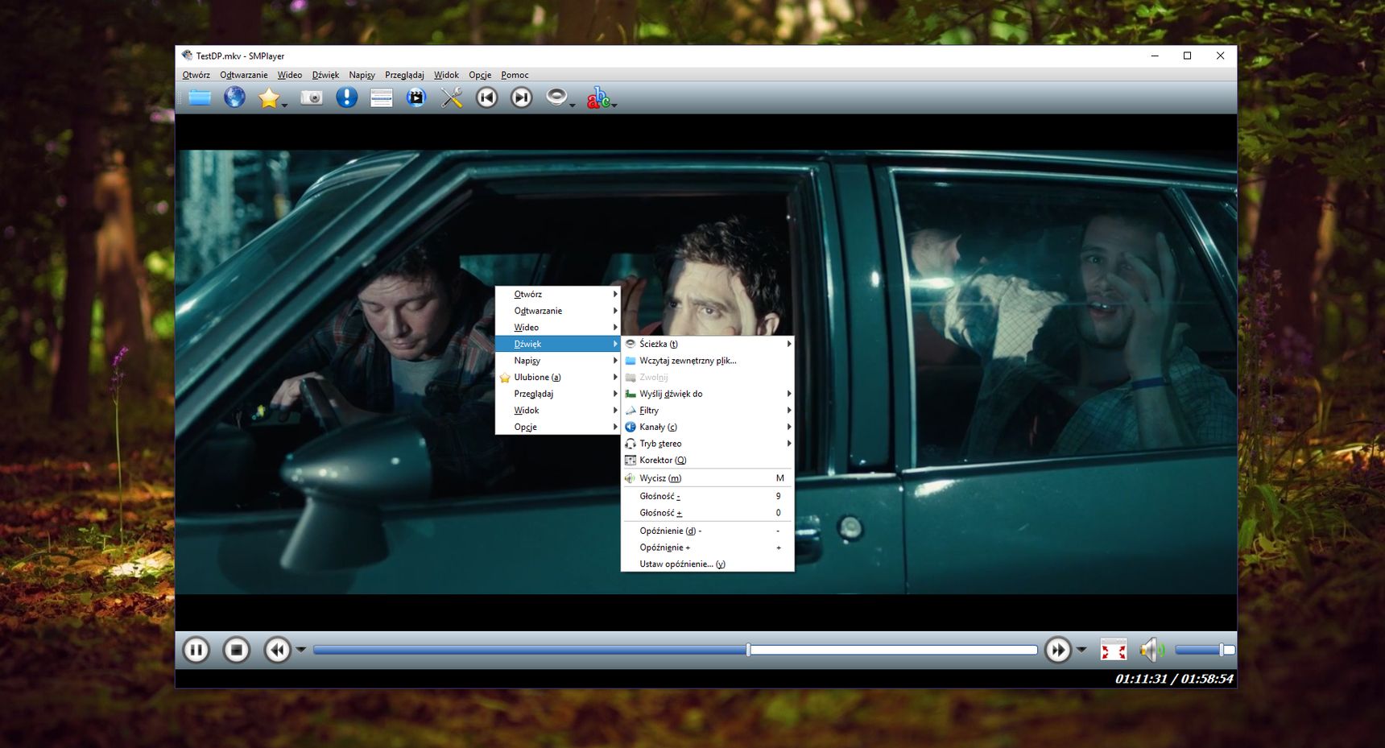Image resolution: width=1385 pixels, height=748 pixels.
Task: Open Wyślij dźwięk do submenu
Action: (x=708, y=394)
